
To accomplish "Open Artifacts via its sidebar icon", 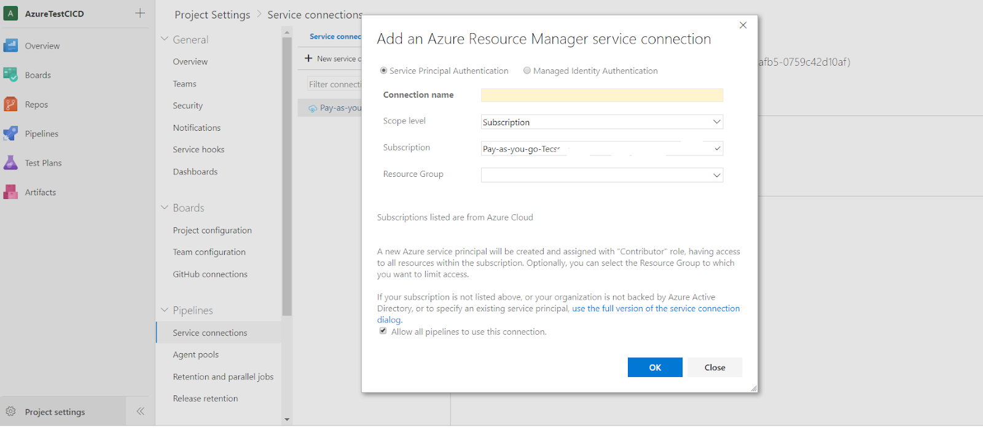I will coord(10,192).
